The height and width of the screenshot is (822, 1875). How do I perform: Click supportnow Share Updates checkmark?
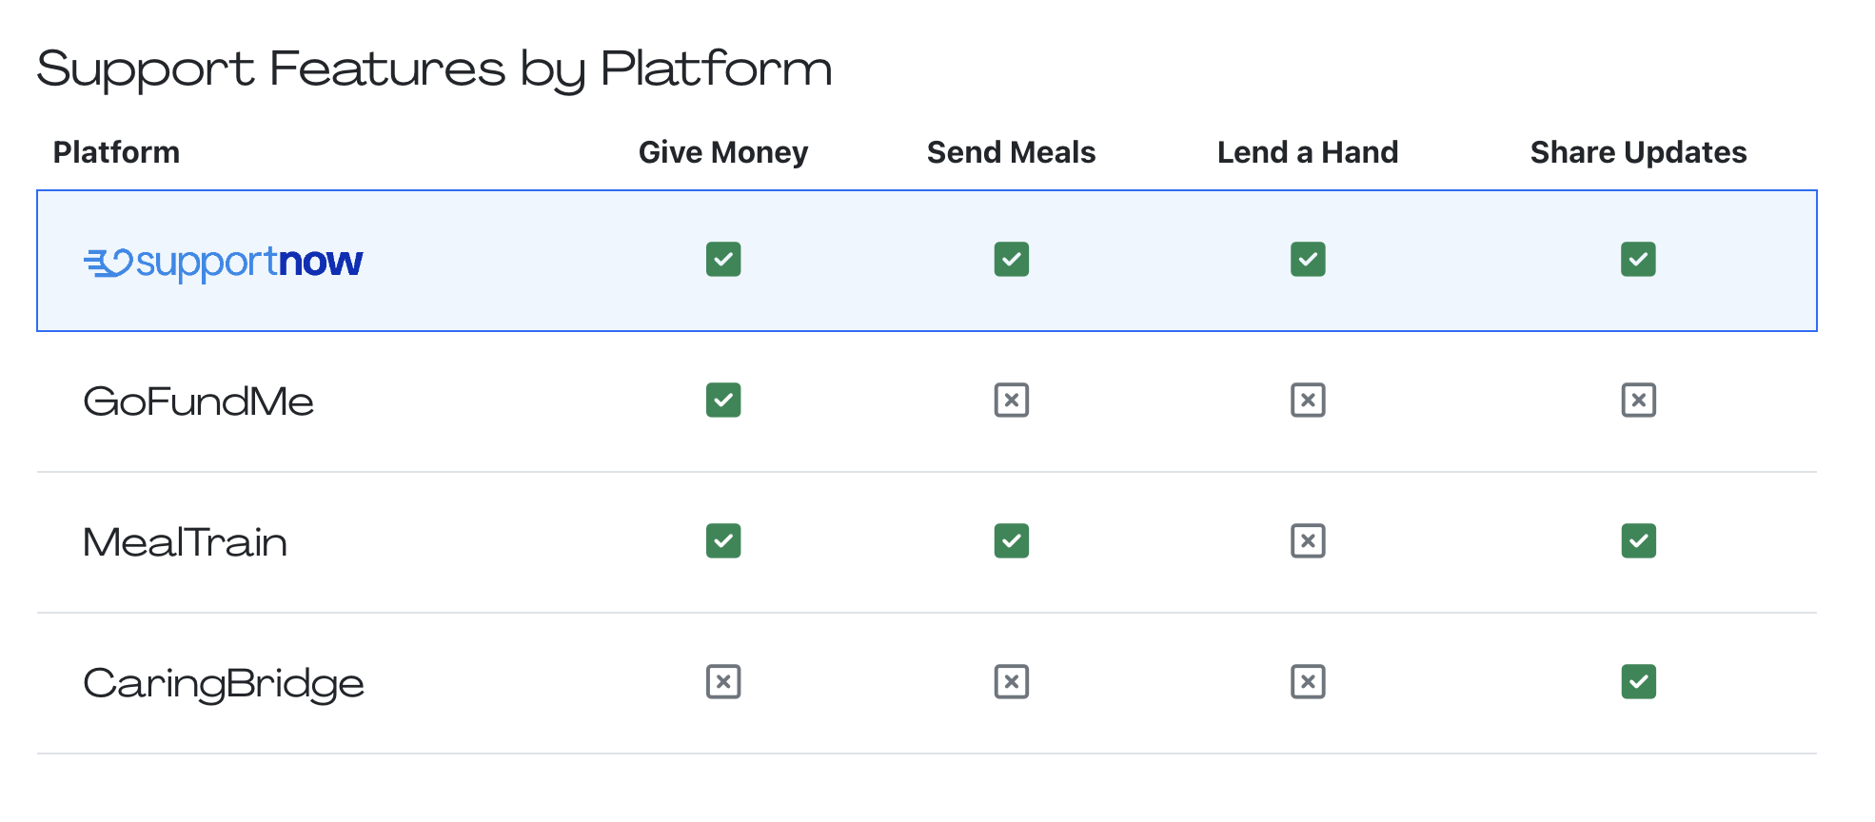tap(1638, 260)
